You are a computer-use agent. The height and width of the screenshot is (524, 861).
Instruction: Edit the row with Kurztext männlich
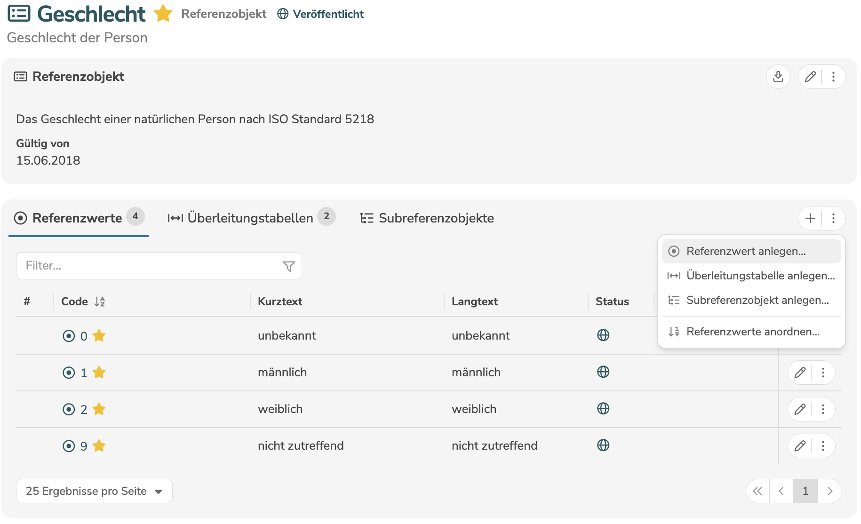[x=800, y=373]
